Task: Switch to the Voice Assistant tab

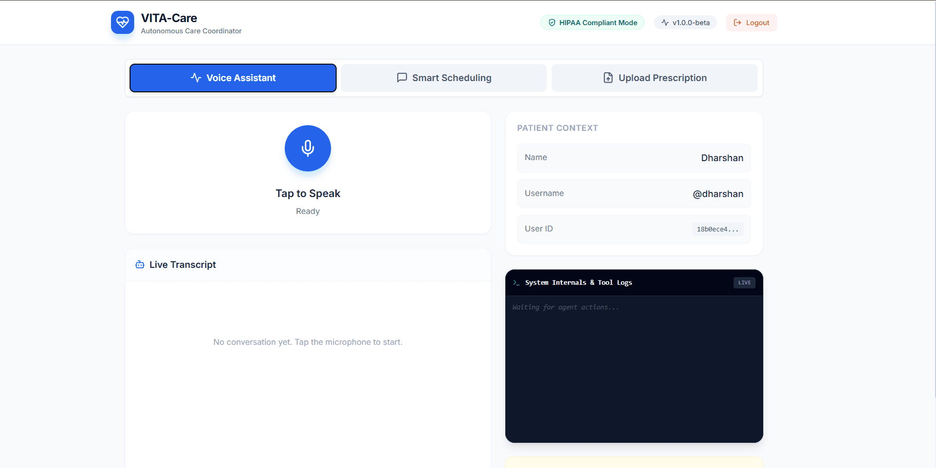Action: [x=233, y=78]
